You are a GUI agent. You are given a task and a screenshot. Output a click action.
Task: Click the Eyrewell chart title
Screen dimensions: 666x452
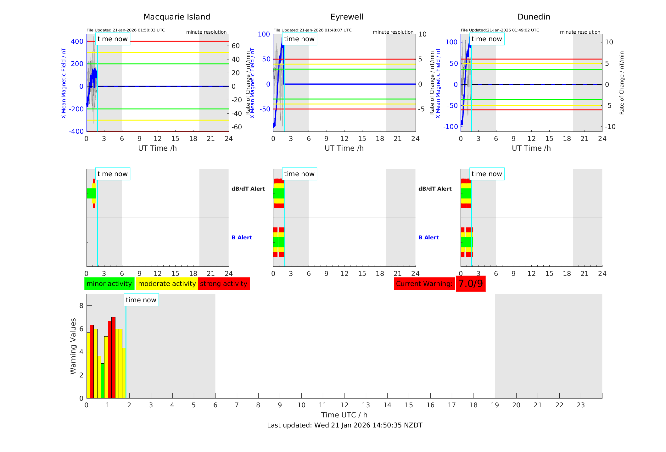coord(347,17)
